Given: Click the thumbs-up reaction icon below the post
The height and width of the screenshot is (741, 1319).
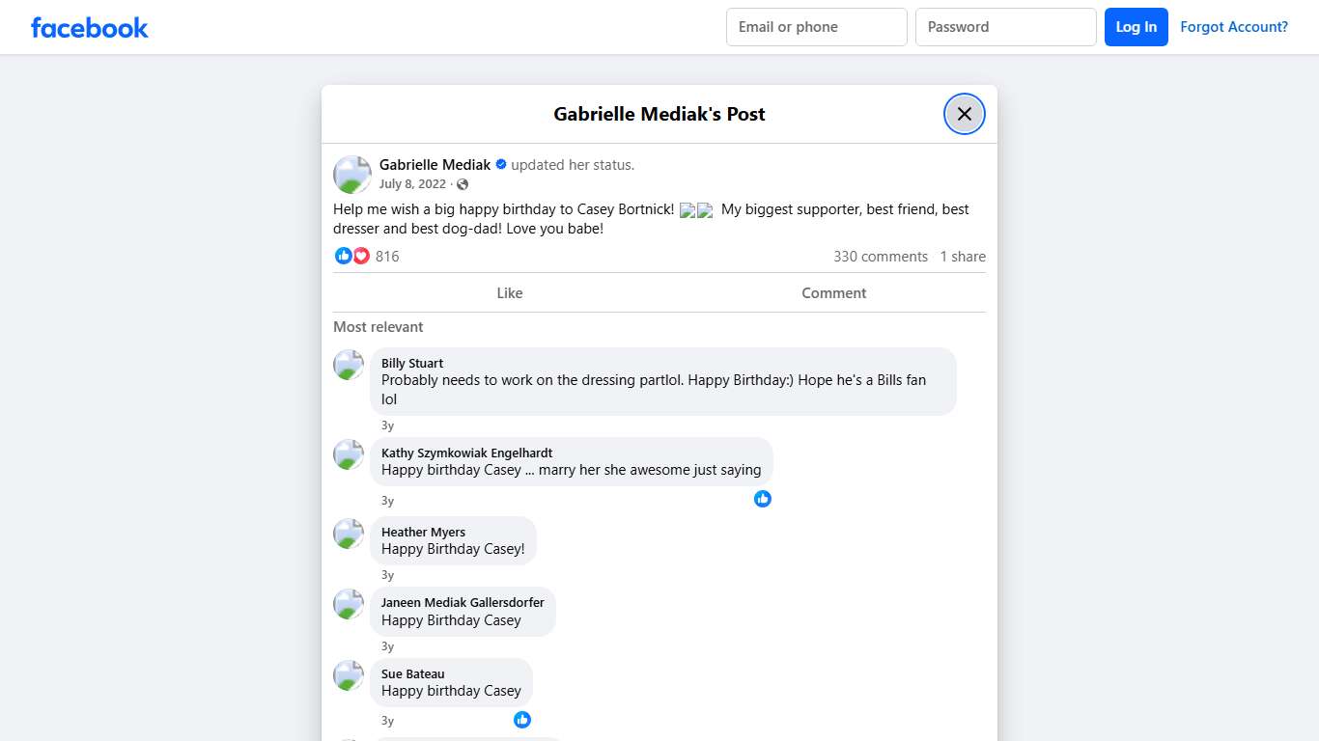Looking at the screenshot, I should coord(344,255).
